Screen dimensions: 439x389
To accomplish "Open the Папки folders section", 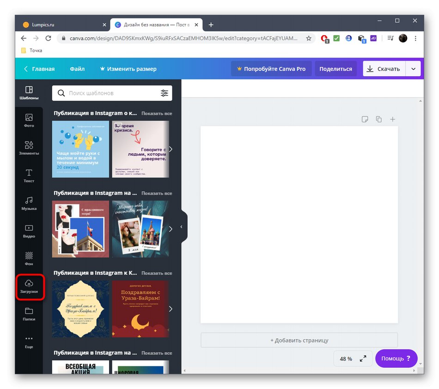I will click(29, 314).
